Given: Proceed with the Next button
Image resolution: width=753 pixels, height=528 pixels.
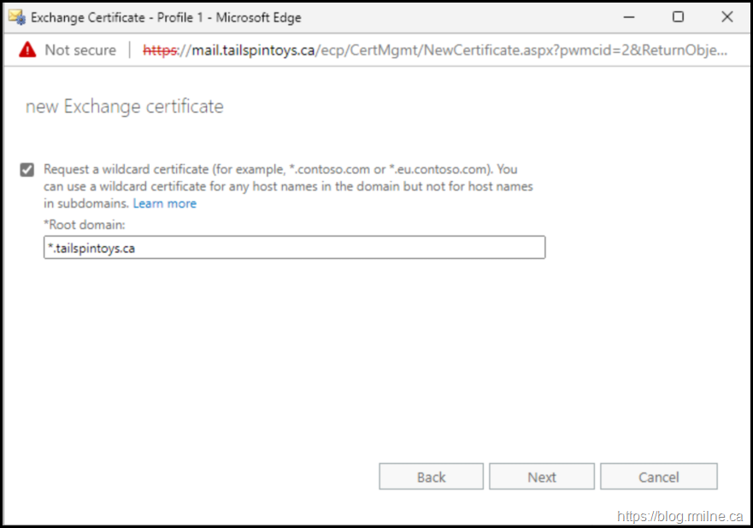Looking at the screenshot, I should [541, 477].
